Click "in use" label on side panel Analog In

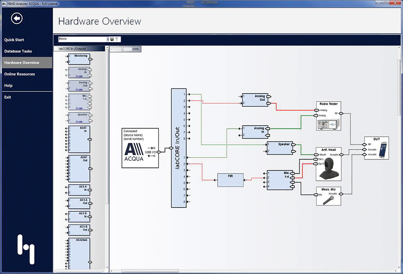(79, 76)
